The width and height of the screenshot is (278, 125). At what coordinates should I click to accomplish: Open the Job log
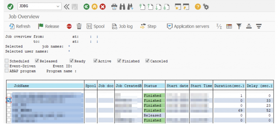coord(122,26)
